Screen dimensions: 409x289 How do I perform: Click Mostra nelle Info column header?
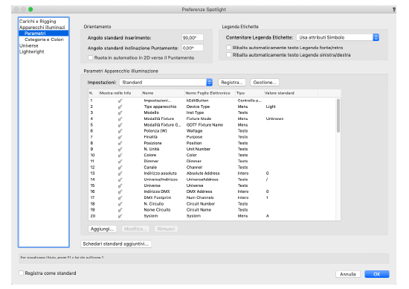120,93
